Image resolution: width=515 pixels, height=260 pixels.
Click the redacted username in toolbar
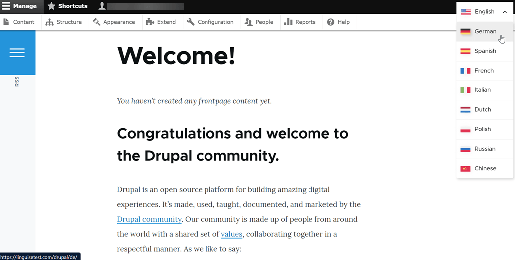145,6
